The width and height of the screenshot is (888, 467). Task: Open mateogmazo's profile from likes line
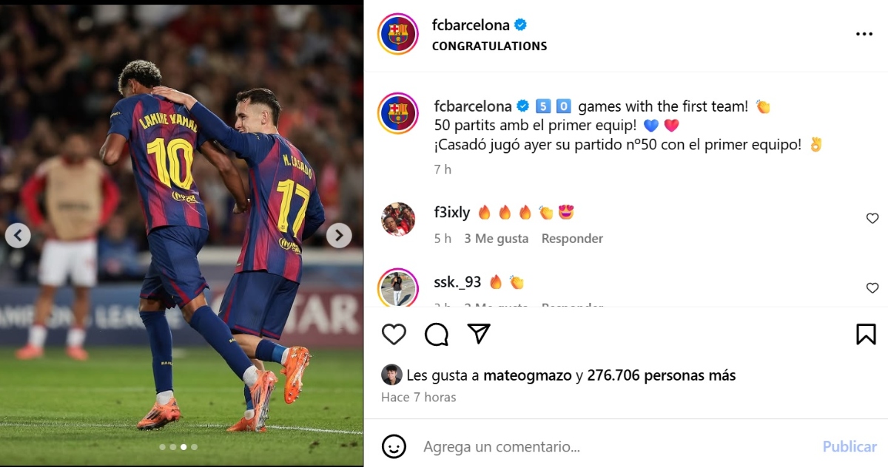coord(528,375)
